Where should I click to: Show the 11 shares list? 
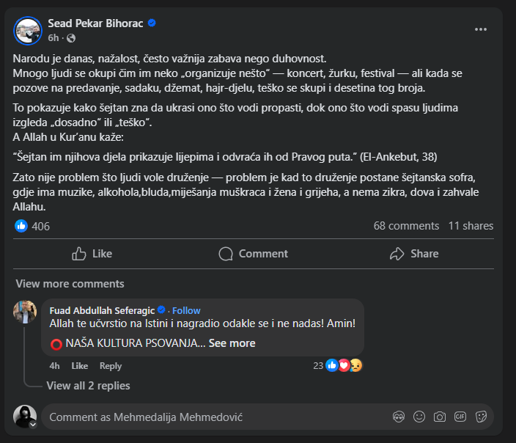[471, 226]
